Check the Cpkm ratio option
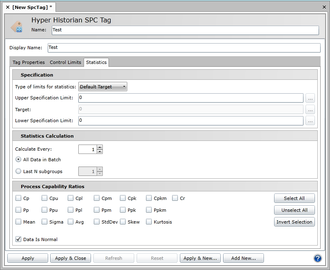This screenshot has width=330, height=270. pos(149,198)
